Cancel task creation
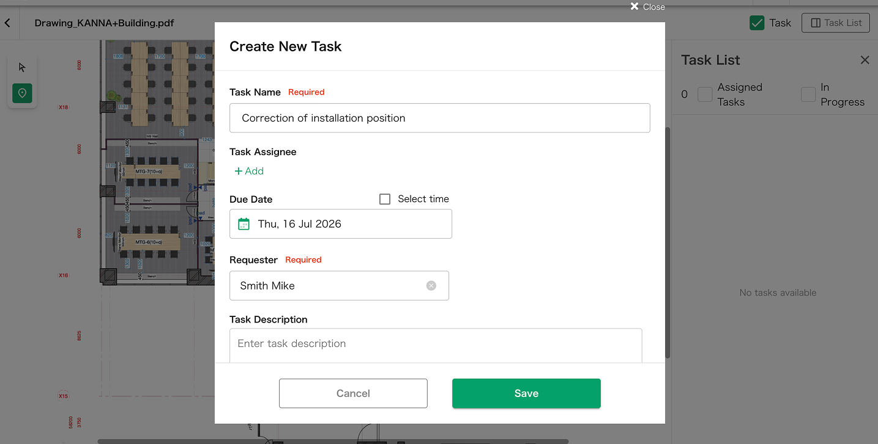 pos(353,393)
